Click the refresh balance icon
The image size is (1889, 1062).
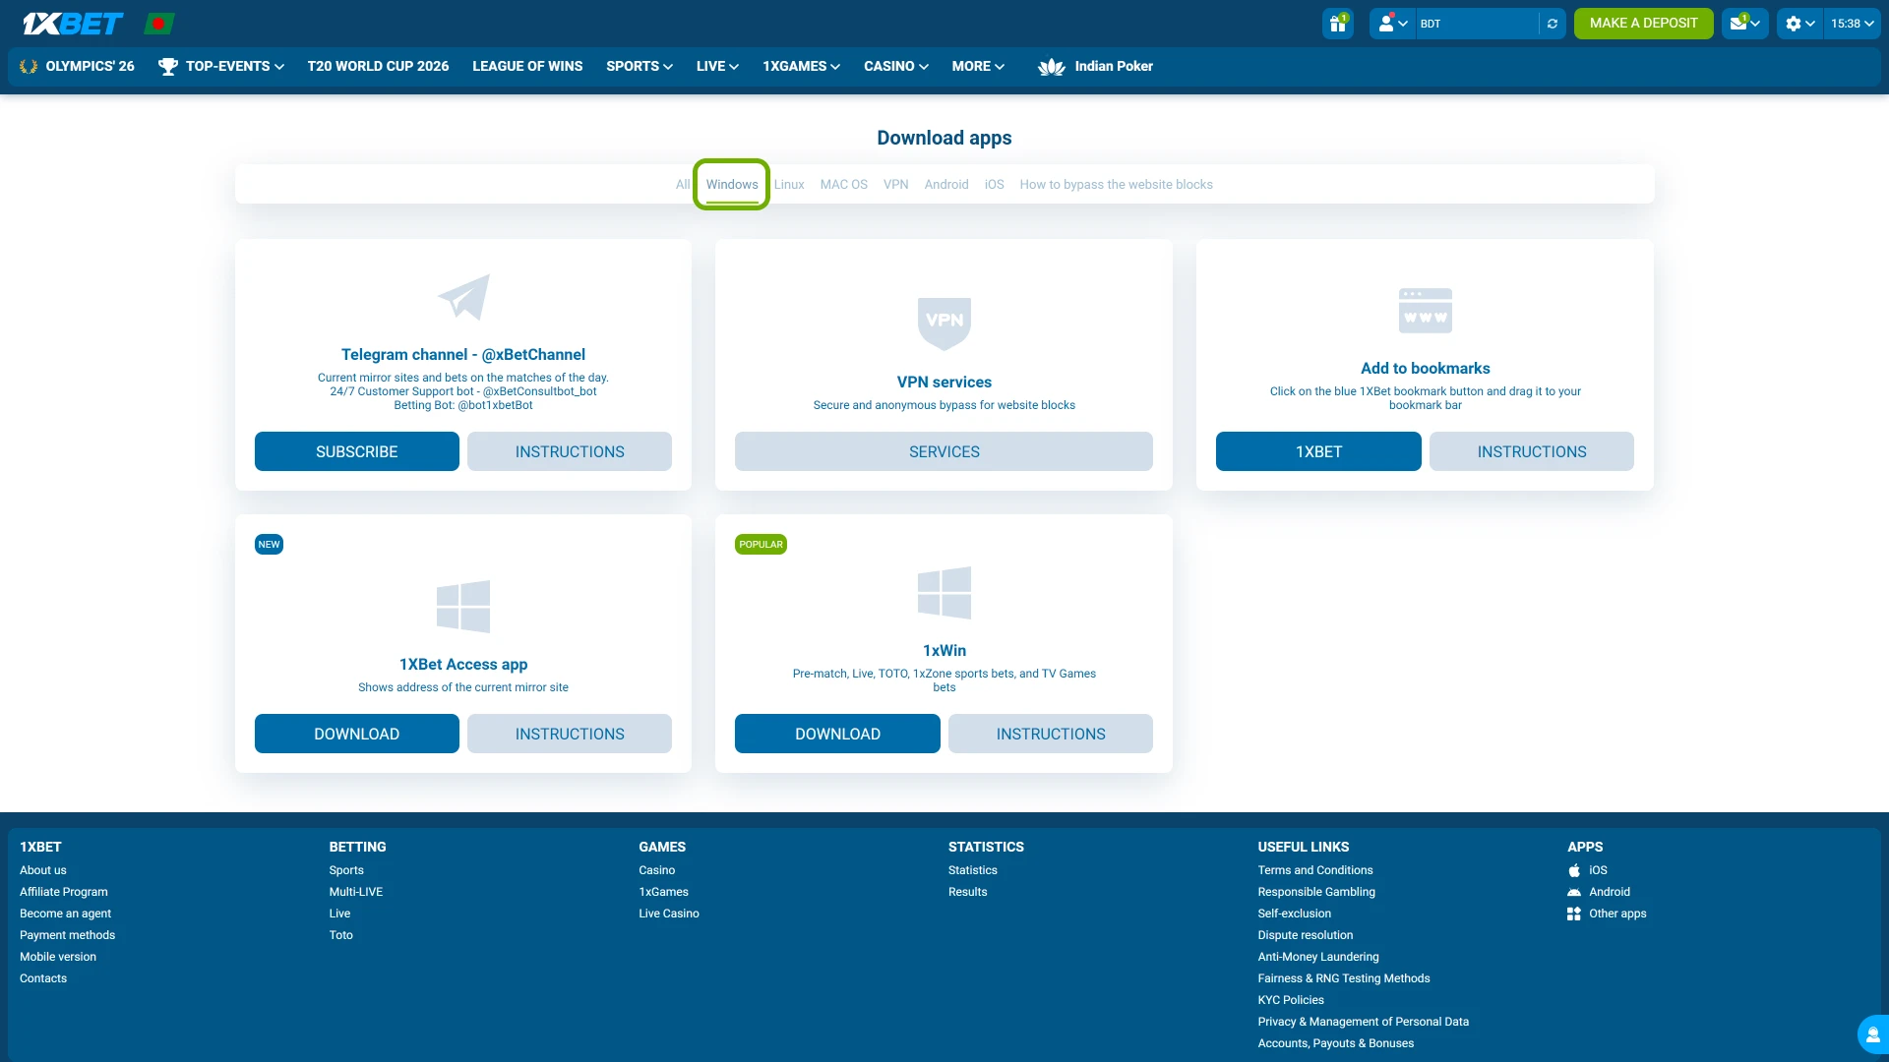pos(1553,23)
